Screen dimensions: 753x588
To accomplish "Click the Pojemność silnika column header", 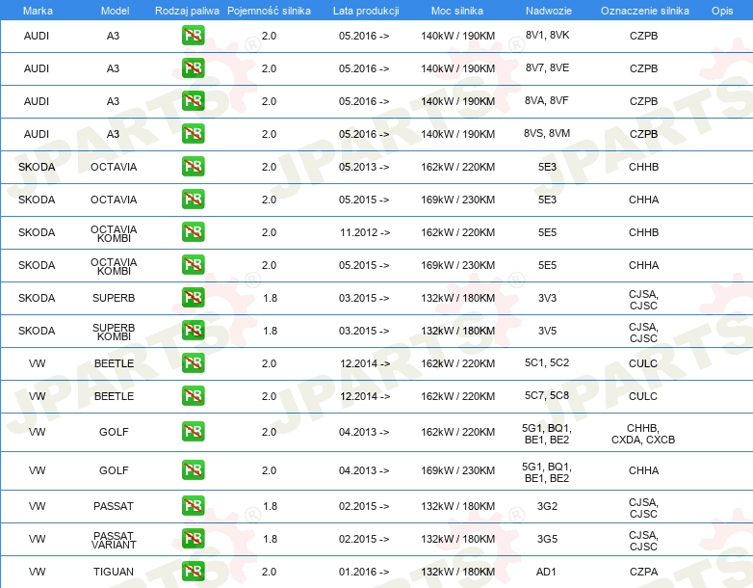I will point(269,11).
